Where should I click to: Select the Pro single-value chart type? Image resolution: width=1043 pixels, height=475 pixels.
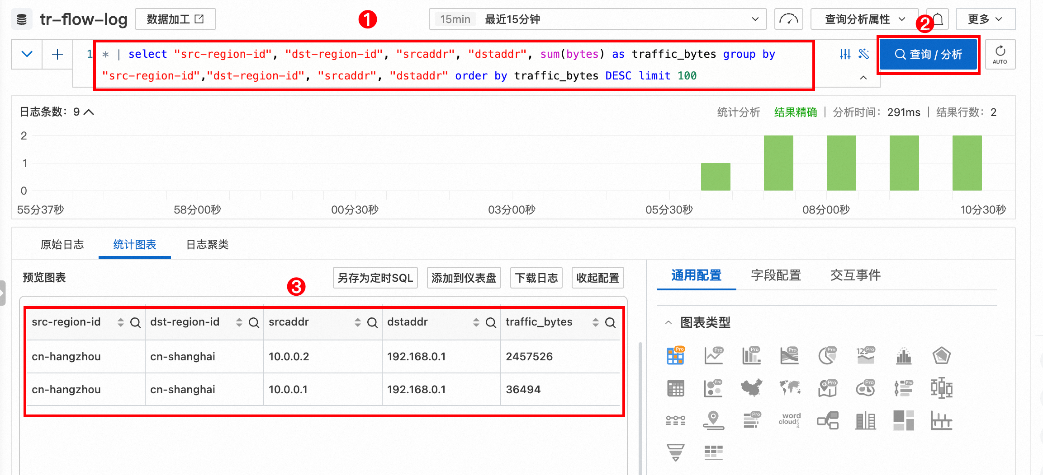[865, 355]
